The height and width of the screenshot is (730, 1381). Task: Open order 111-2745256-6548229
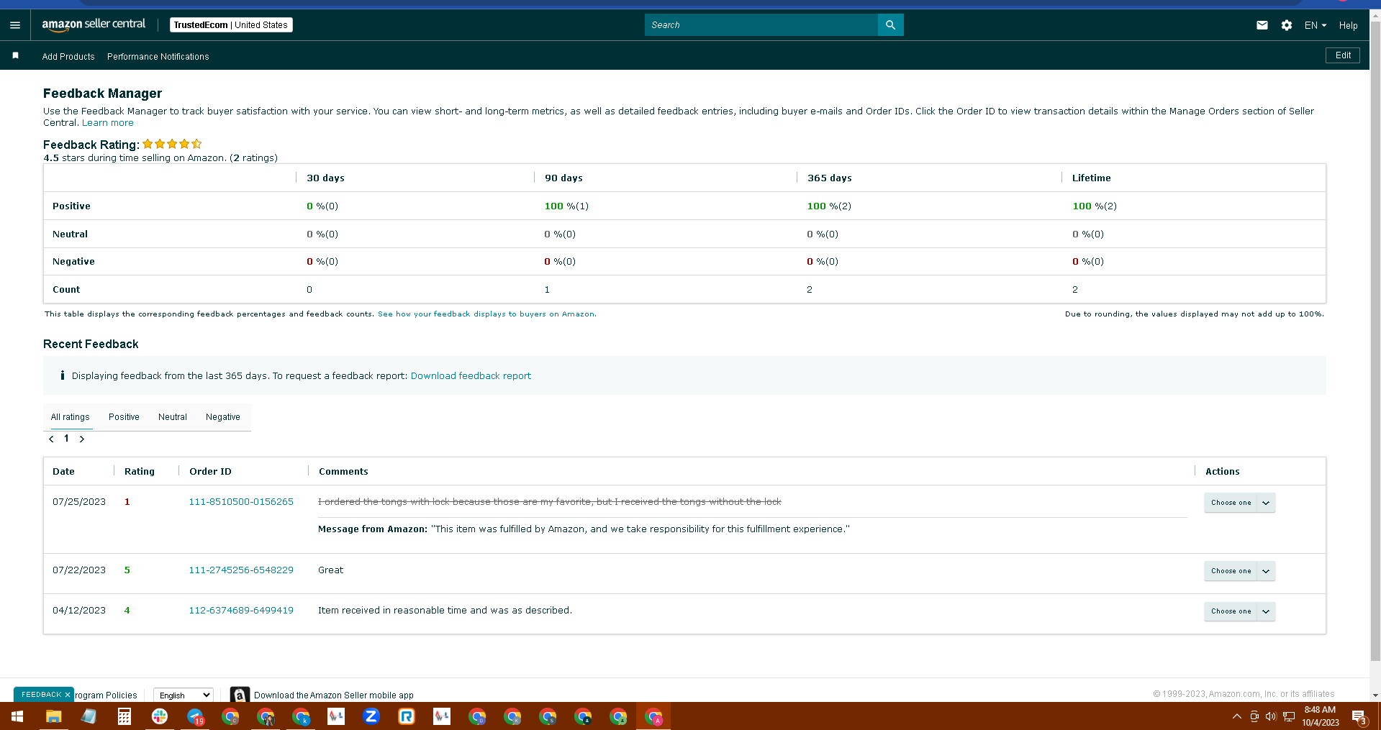point(241,570)
